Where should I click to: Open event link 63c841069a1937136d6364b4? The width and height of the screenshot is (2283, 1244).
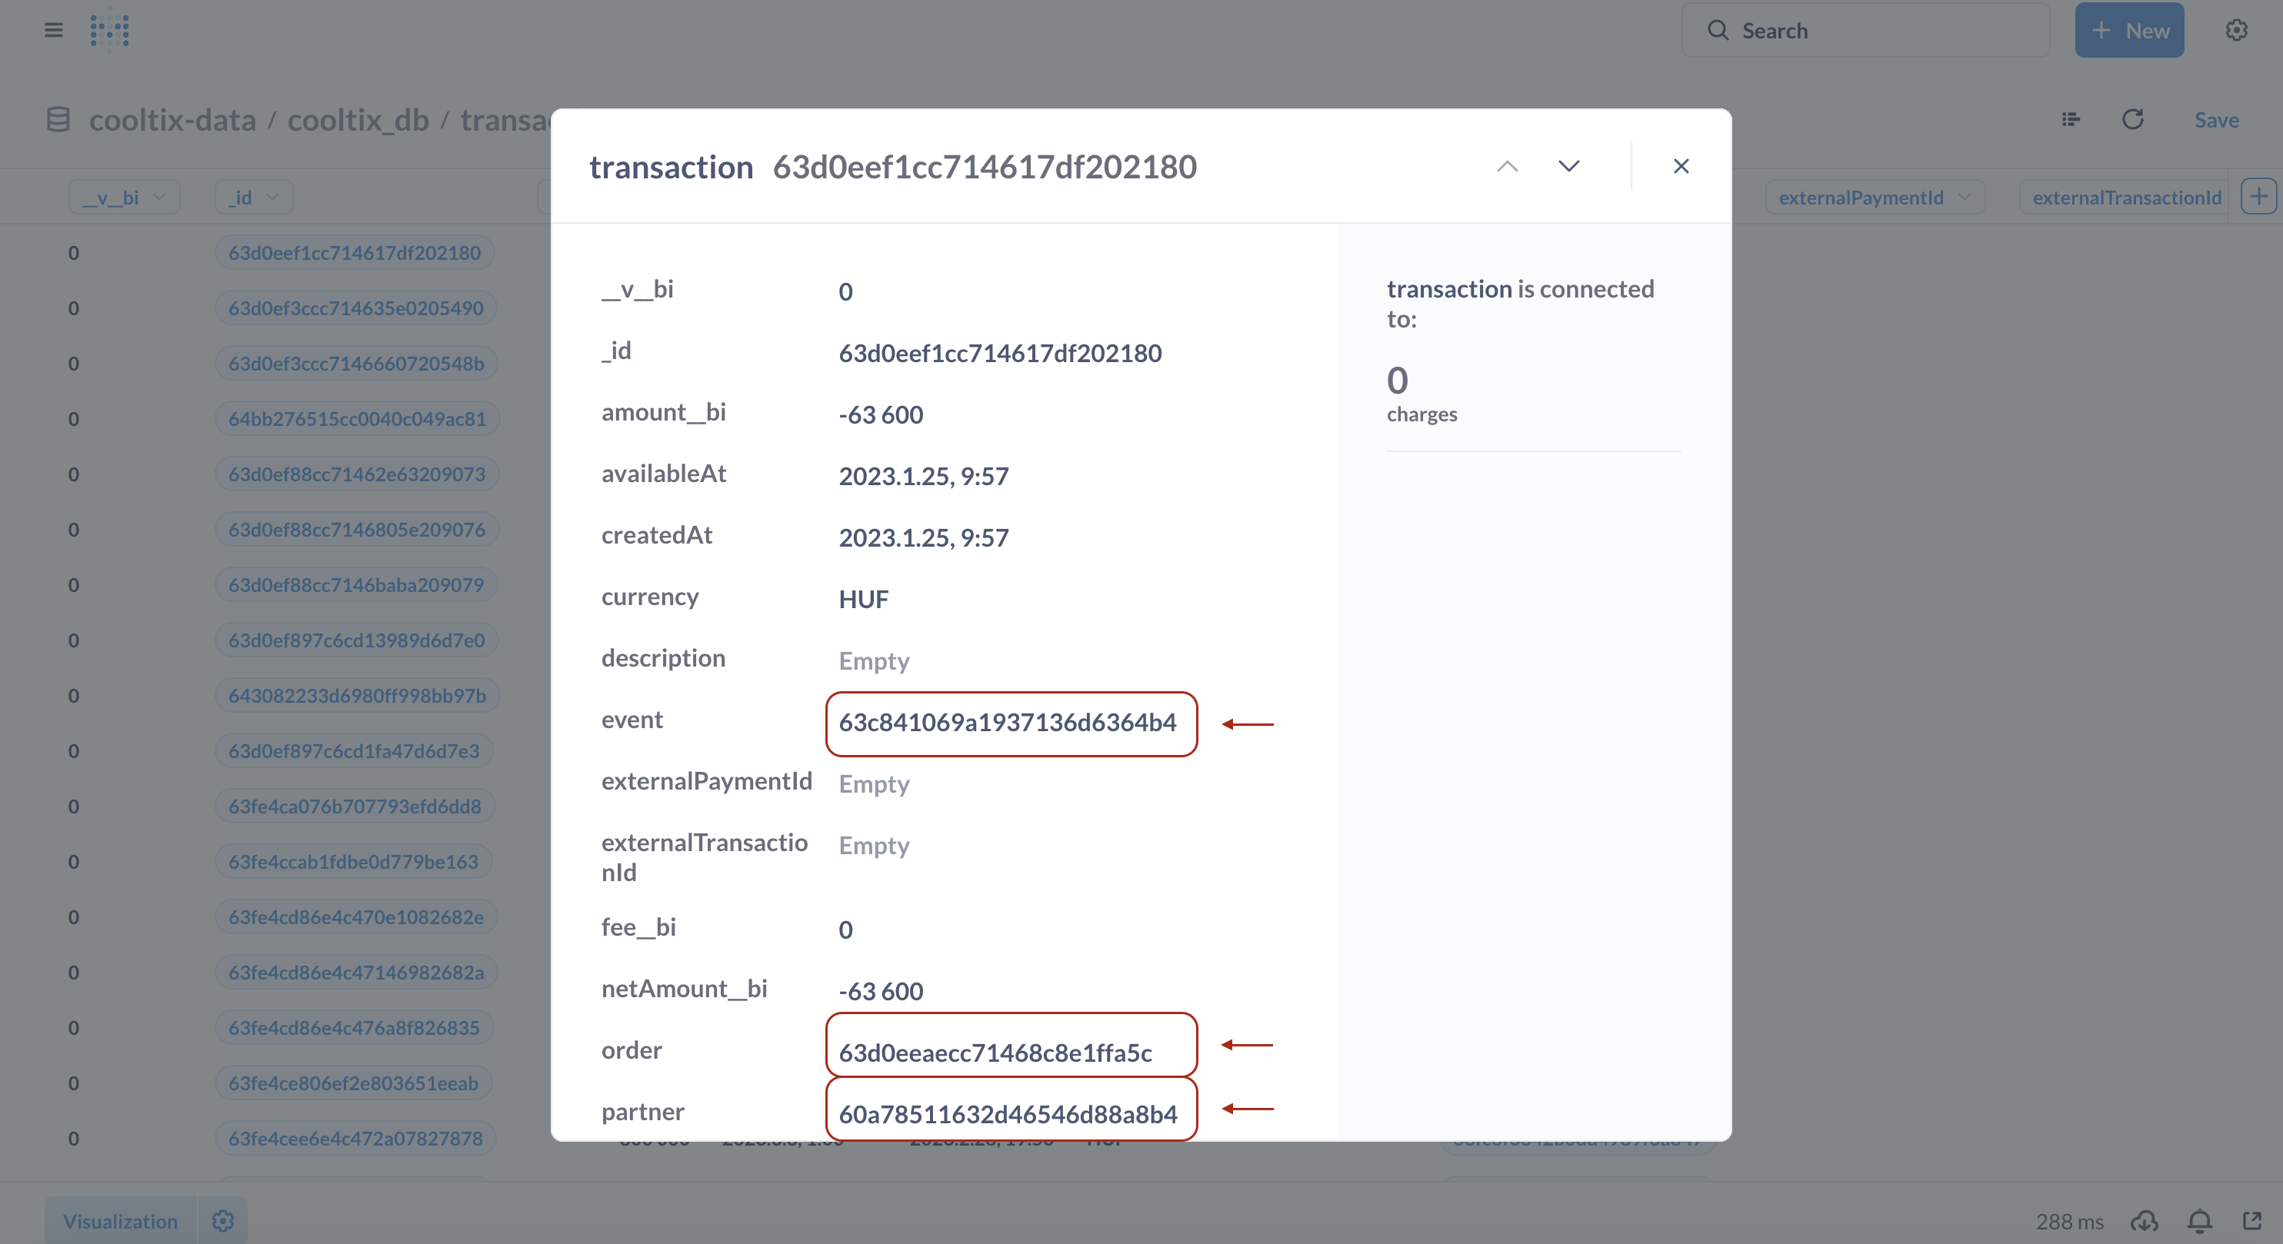coord(1008,722)
